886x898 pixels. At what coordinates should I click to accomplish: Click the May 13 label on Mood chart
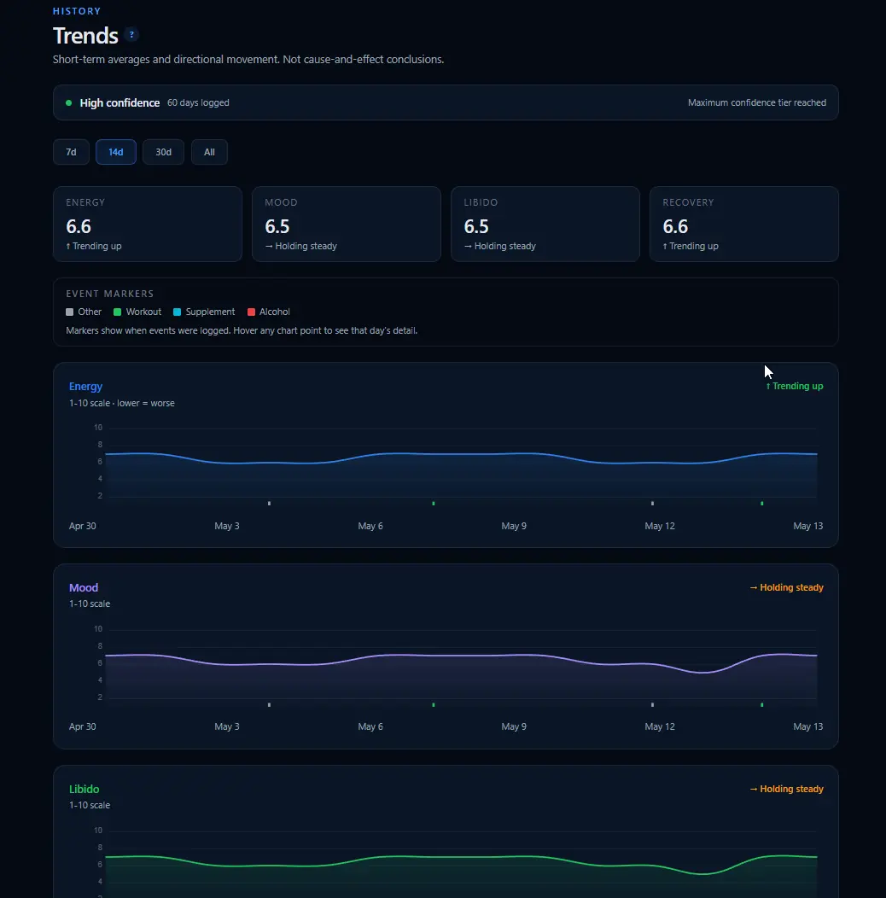tap(808, 726)
